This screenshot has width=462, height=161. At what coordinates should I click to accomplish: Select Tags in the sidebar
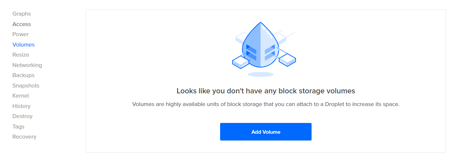[18, 127]
